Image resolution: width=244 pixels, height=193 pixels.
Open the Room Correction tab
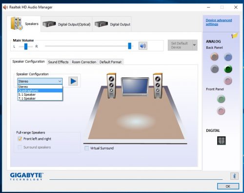pos(84,62)
